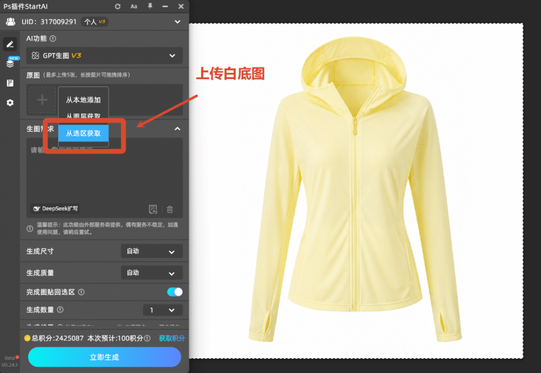This screenshot has width=541, height=373.
Task: Open the prompt template icon
Action: (153, 209)
